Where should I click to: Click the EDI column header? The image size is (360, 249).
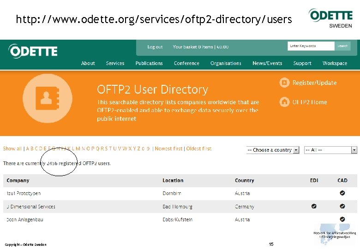[x=314, y=180]
